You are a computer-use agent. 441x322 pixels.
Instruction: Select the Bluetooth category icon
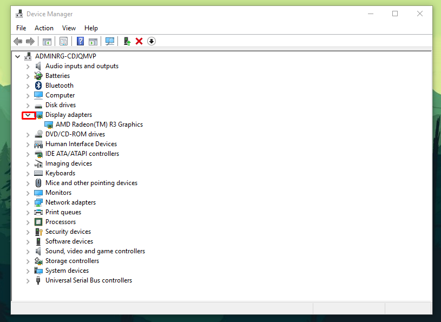click(38, 86)
